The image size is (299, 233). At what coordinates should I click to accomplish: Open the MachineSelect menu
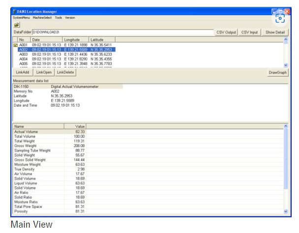(42, 18)
